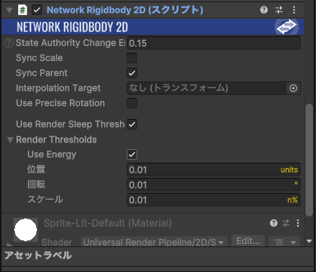316x272 pixels.
Task: Click the NETWORK RIGIDBODY 2D banner text
Action: click(72, 27)
